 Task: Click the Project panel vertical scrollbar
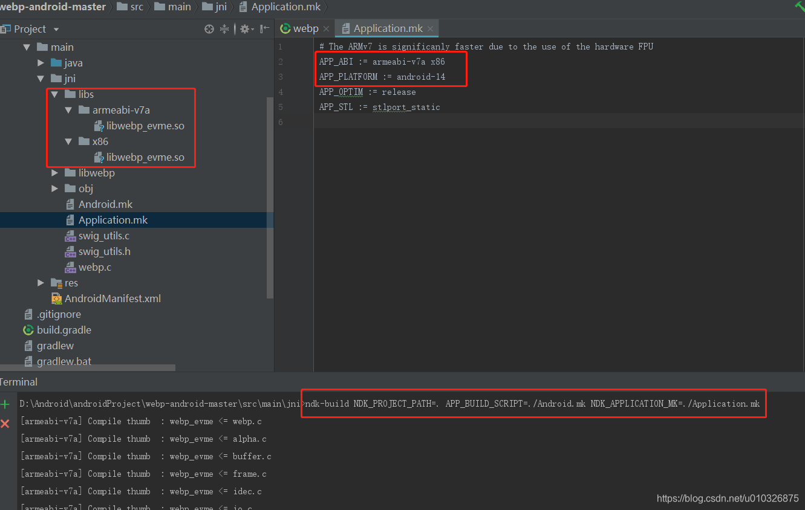(270, 198)
